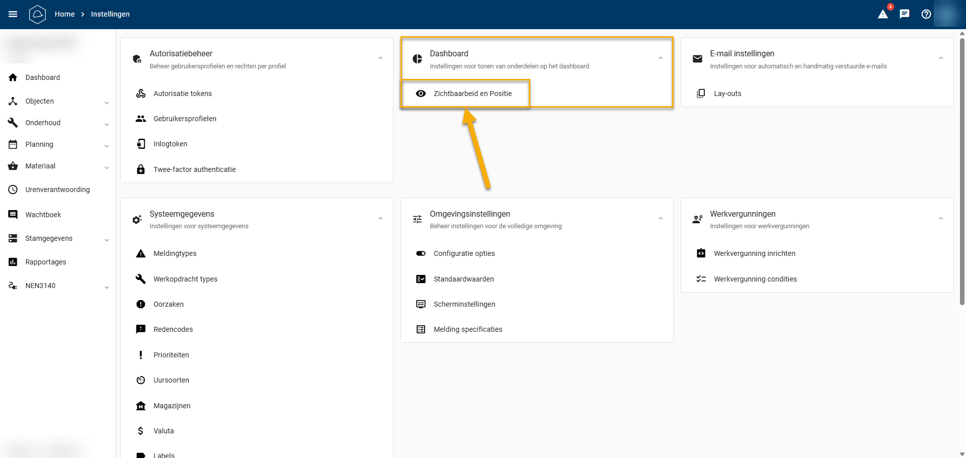The image size is (966, 458).
Task: Open the user profile avatar
Action: pos(948,14)
